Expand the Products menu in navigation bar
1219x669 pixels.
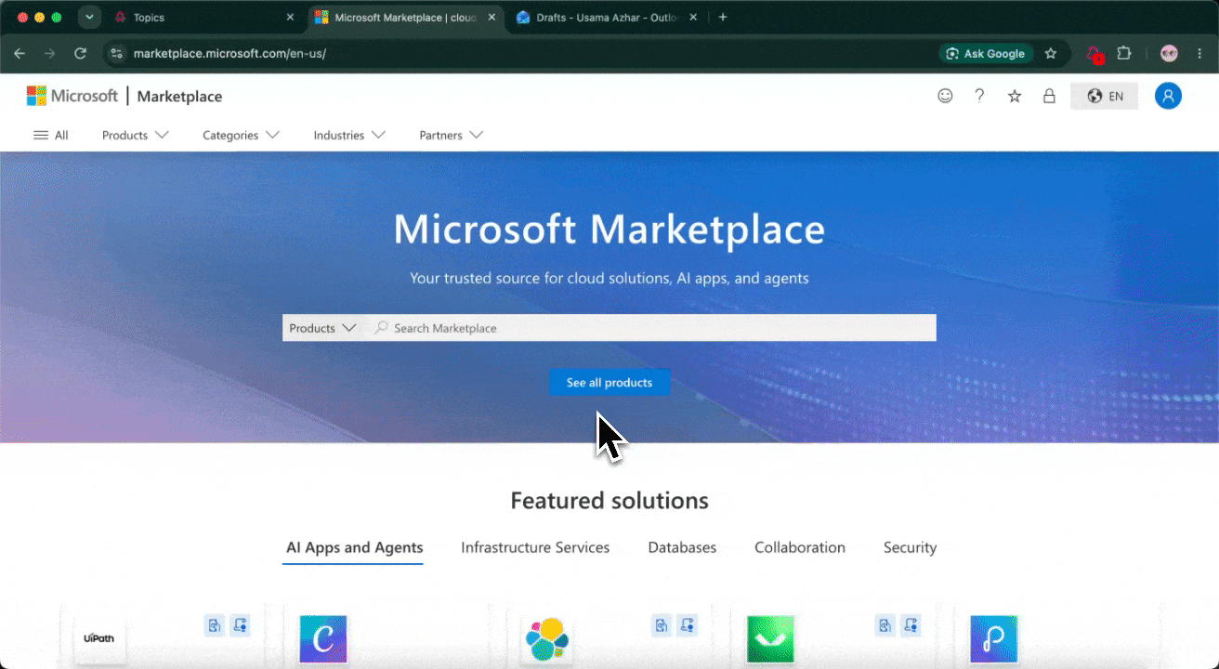pyautogui.click(x=136, y=135)
